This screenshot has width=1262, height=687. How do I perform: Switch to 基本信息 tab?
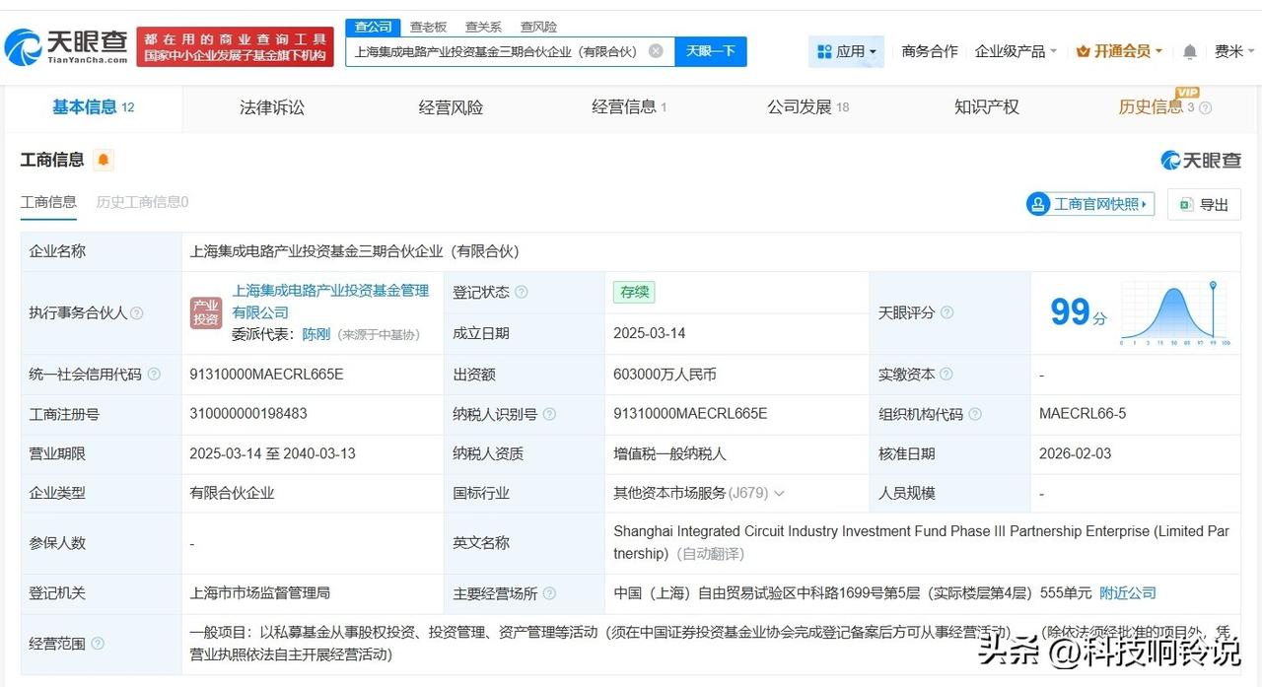point(93,107)
